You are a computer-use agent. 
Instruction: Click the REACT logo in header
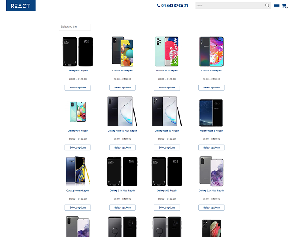click(x=21, y=6)
